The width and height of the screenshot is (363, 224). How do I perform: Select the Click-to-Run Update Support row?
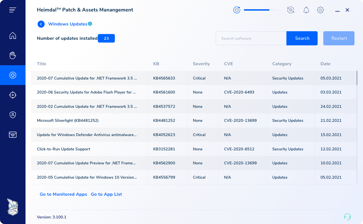tap(194, 149)
